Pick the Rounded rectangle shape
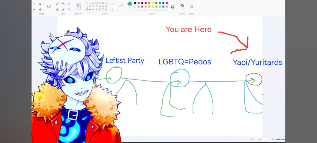Viewport: 317px width, 143px height. [x=100, y=3]
